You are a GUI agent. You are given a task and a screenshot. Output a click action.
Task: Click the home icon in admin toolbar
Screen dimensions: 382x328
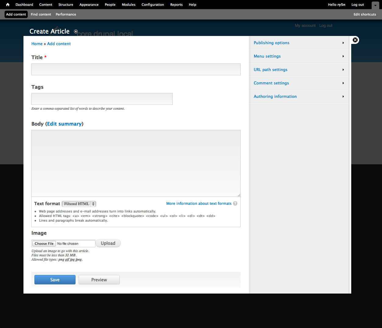(x=8, y=5)
